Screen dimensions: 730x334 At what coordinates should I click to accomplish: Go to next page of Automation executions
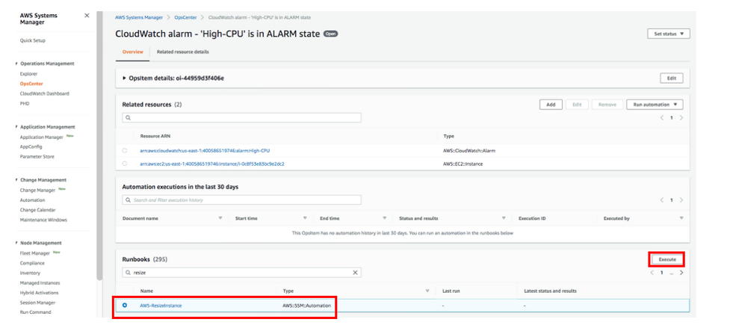[681, 200]
